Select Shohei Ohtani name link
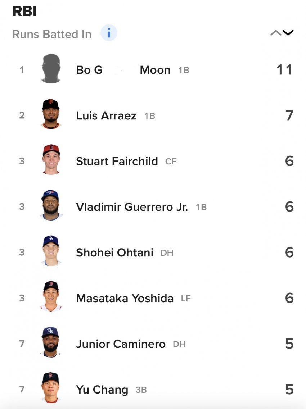The width and height of the screenshot is (306, 409). [x=114, y=253]
